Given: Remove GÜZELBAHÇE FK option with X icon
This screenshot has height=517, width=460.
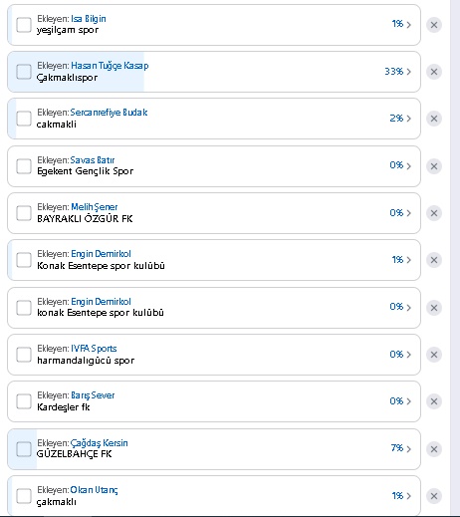Looking at the screenshot, I should point(434,449).
